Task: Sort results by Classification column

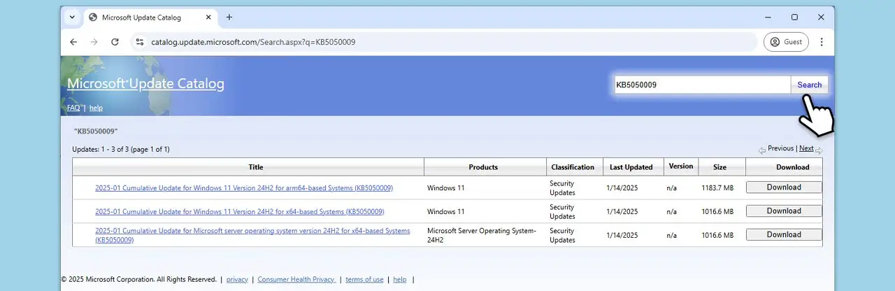Action: coord(573,167)
